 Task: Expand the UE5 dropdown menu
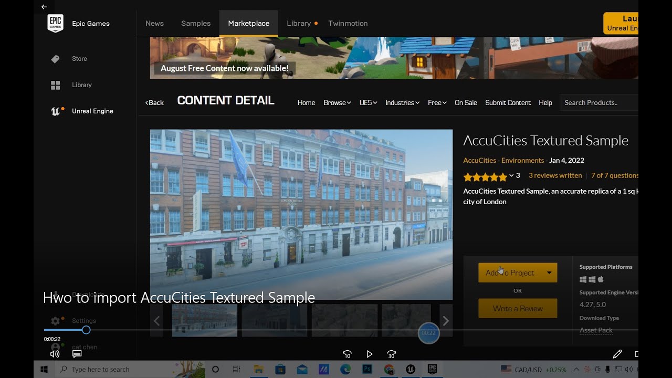(x=368, y=103)
